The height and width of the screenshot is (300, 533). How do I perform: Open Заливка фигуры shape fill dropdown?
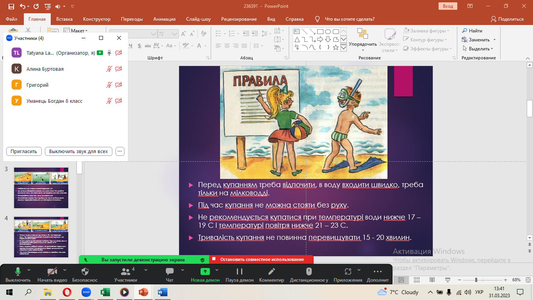427,30
